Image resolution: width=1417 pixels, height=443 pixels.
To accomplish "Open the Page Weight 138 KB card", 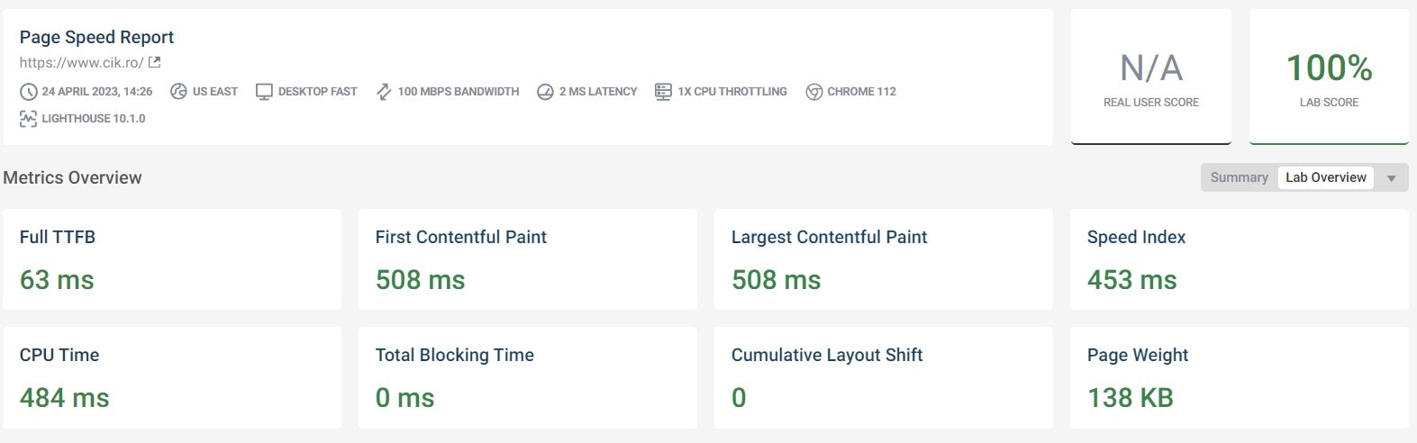I will (x=1240, y=377).
